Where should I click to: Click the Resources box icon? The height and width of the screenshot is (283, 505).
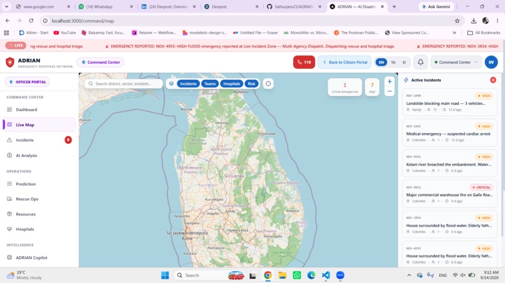[x=9, y=214]
